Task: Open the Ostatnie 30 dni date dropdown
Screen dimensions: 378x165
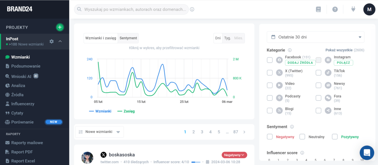Action: coord(316,37)
